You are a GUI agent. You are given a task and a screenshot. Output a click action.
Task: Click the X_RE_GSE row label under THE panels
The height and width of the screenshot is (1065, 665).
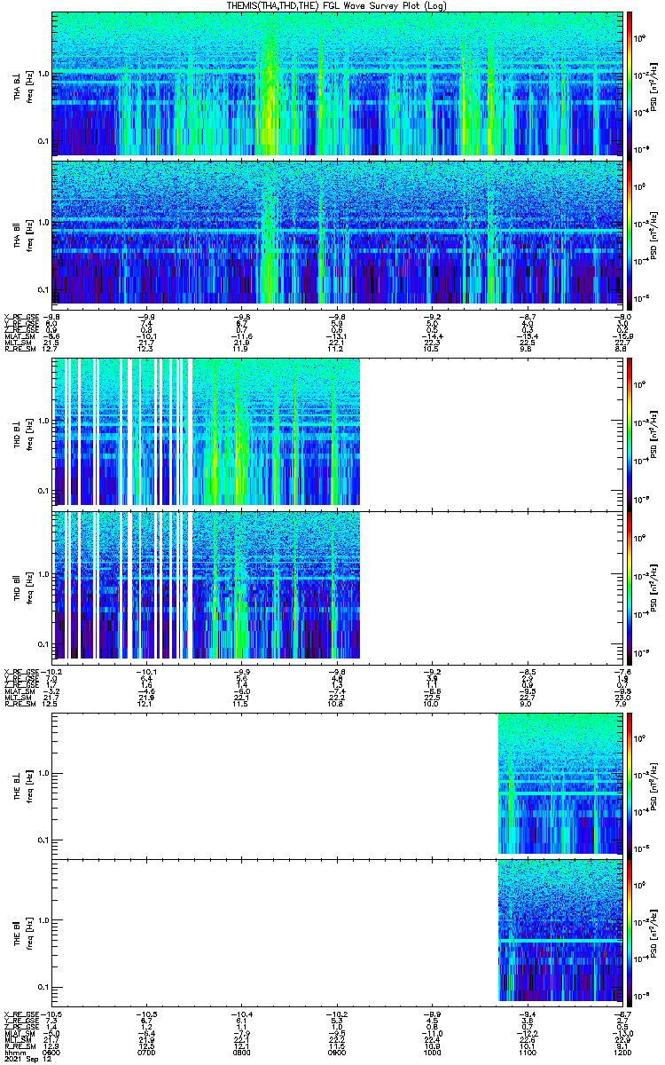point(21,1014)
